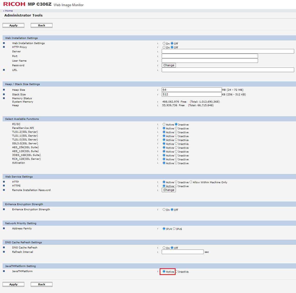This screenshot has width=296, height=293.
Task: Select IPv6 as the Address Family
Action: pyautogui.click(x=174, y=229)
